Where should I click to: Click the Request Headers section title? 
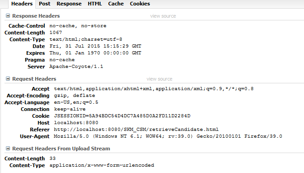34,79
